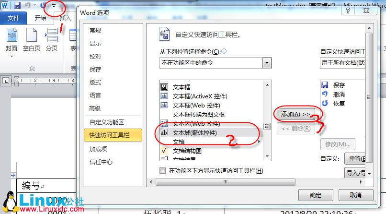This screenshot has width=386, height=214.
Task: Insert a Blank Page (空白页)
Action: [32, 39]
